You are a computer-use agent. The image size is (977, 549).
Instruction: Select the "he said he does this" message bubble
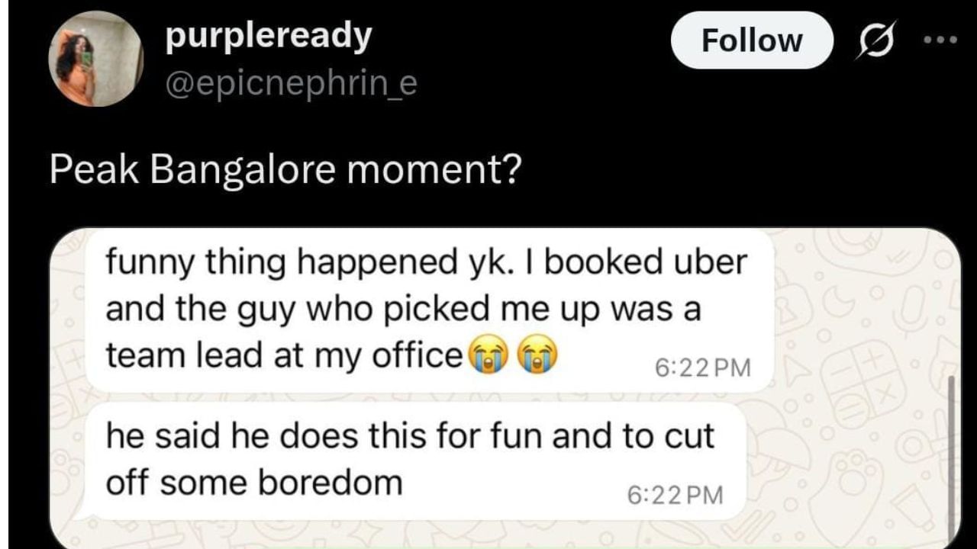tap(414, 461)
